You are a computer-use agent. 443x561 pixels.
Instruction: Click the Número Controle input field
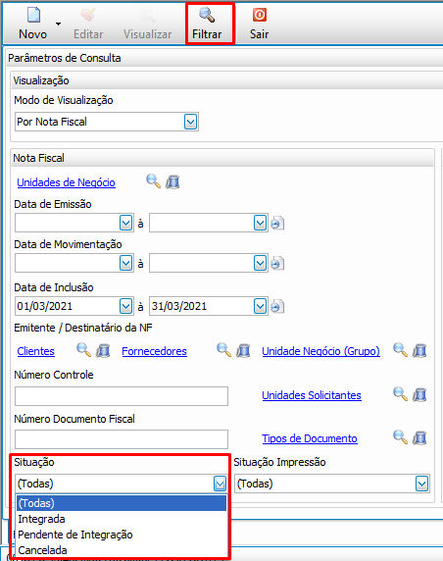(122, 396)
